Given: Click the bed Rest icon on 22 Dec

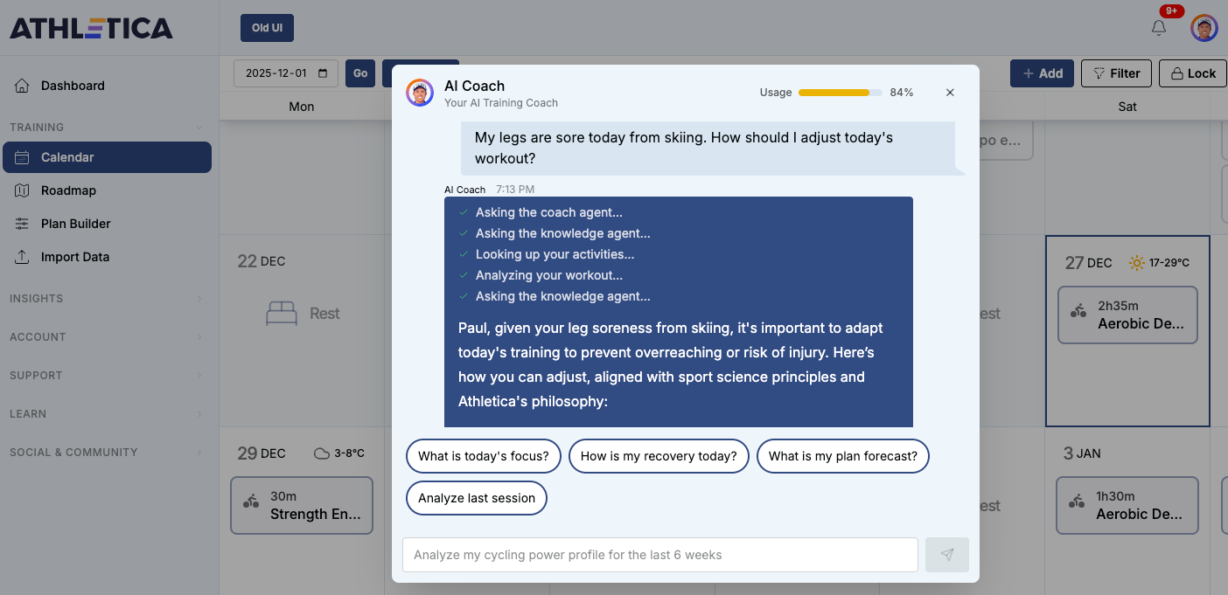Looking at the screenshot, I should click(x=282, y=314).
